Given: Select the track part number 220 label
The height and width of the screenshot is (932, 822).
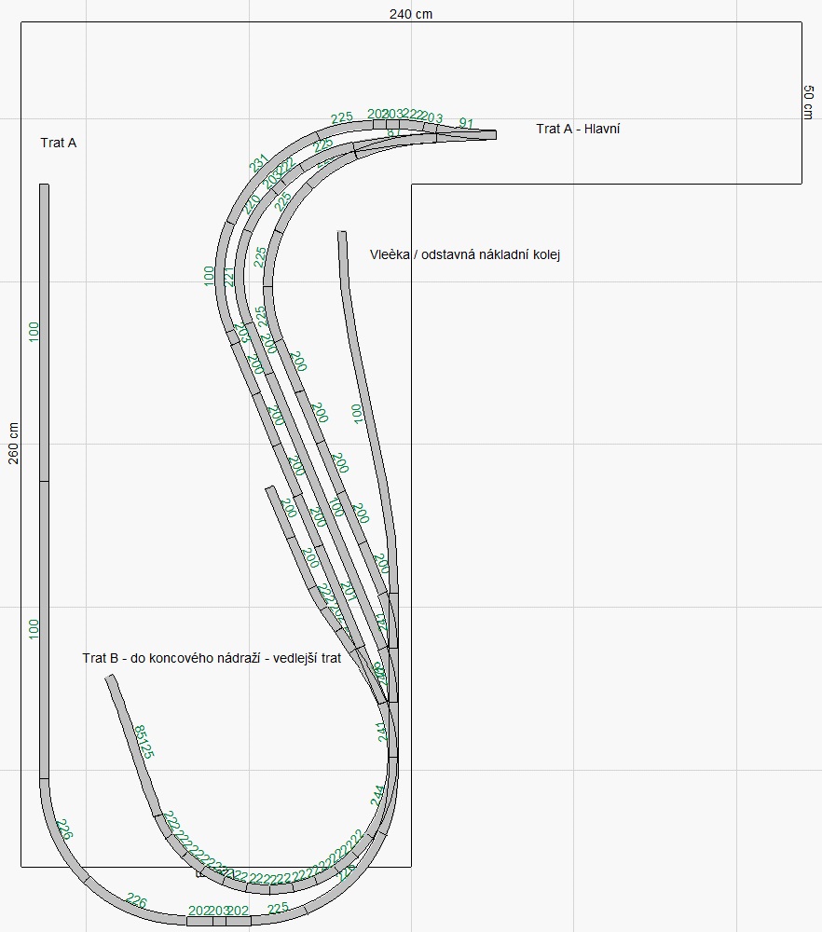Looking at the screenshot, I should 253,204.
